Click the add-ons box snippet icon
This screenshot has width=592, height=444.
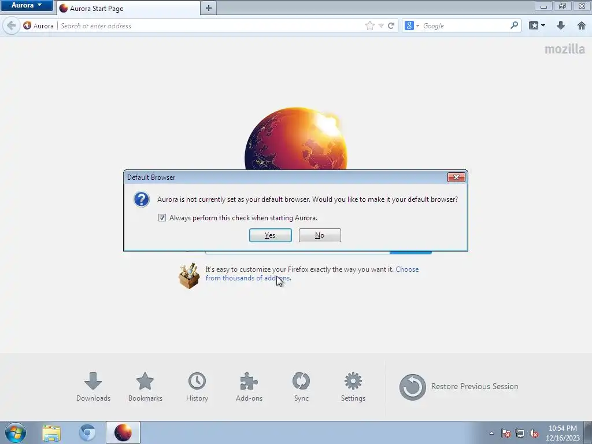[x=189, y=276]
